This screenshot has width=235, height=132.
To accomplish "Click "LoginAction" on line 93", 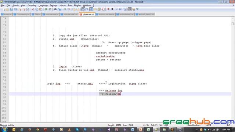I will [x=117, y=84].
